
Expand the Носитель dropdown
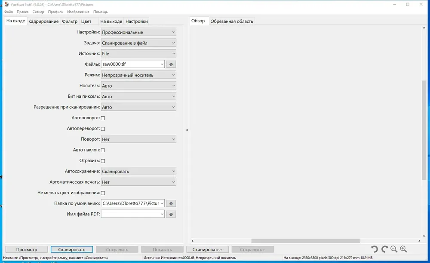click(138, 86)
